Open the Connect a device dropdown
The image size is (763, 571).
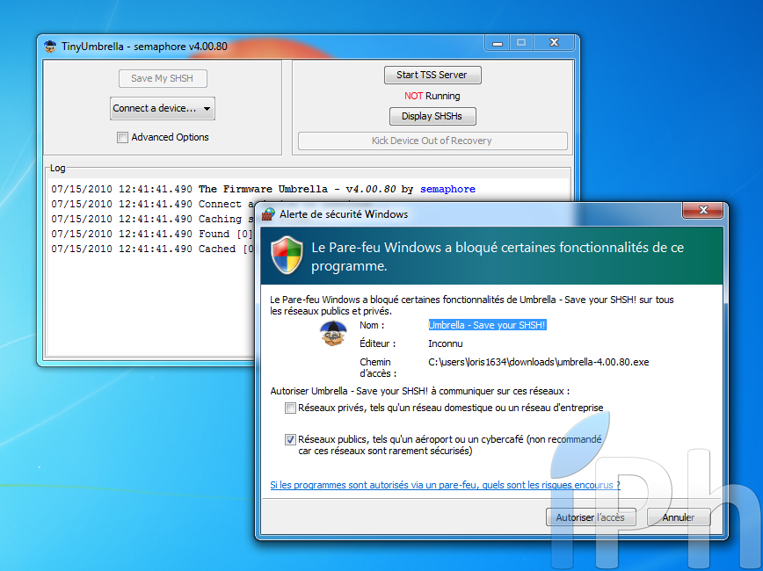click(x=163, y=108)
